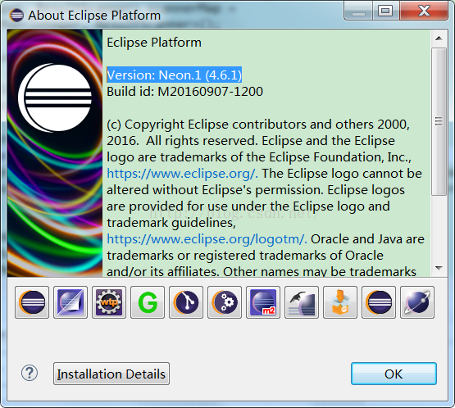The width and height of the screenshot is (455, 408).
Task: Select the Git branch feature icon
Action: click(186, 302)
